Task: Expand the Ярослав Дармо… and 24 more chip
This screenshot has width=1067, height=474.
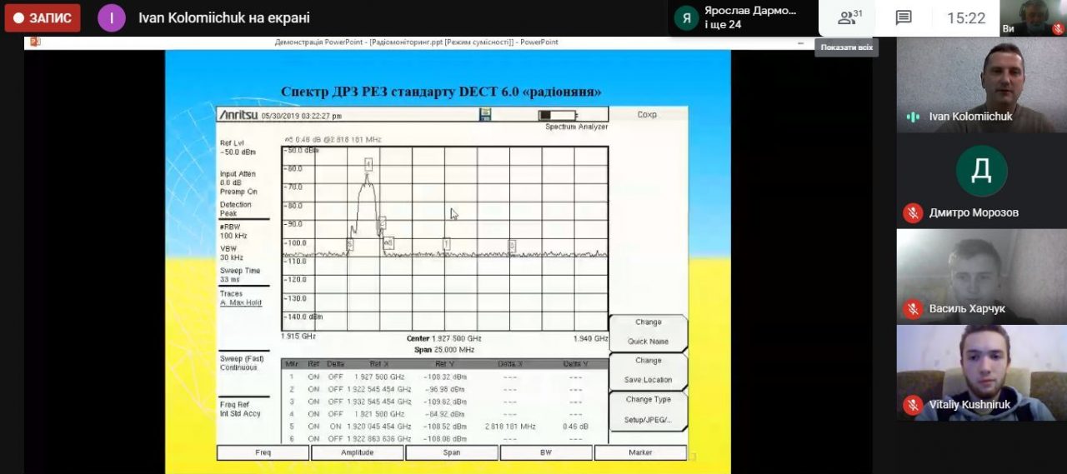Action: (739, 17)
